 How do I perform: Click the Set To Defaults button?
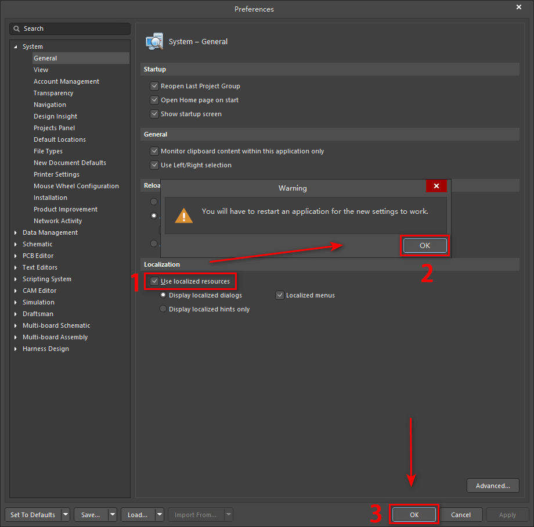(x=33, y=514)
